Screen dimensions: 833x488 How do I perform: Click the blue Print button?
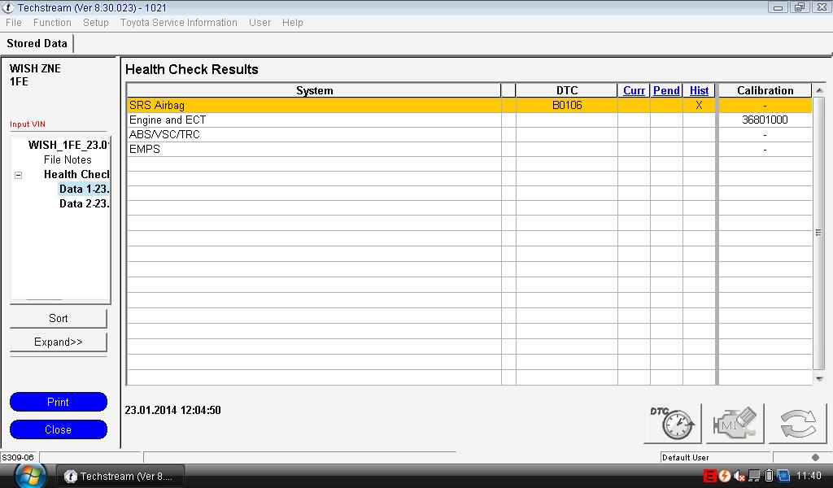click(x=59, y=402)
